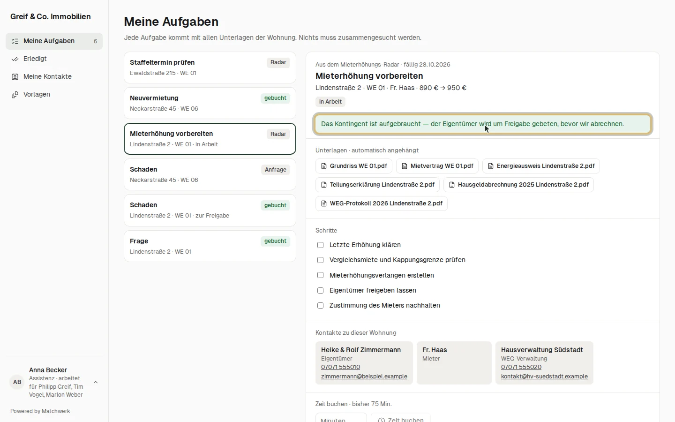Click the file icon on Mietvertrag WE 01.pdf

[405, 166]
